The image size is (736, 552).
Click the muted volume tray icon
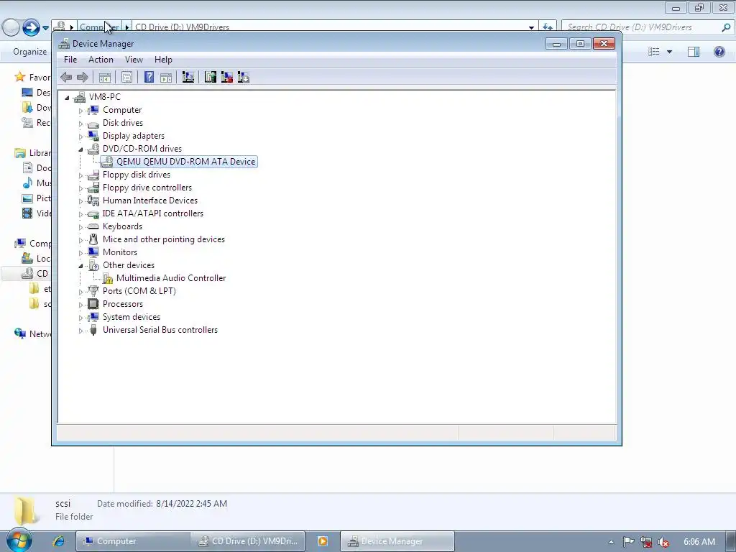[x=663, y=542]
